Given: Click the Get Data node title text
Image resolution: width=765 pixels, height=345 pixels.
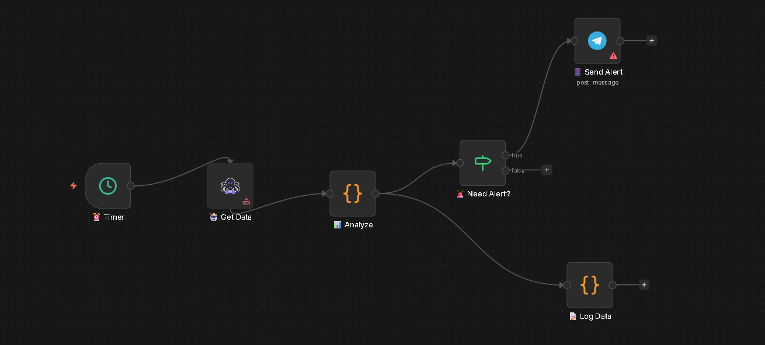Looking at the screenshot, I should click(235, 217).
